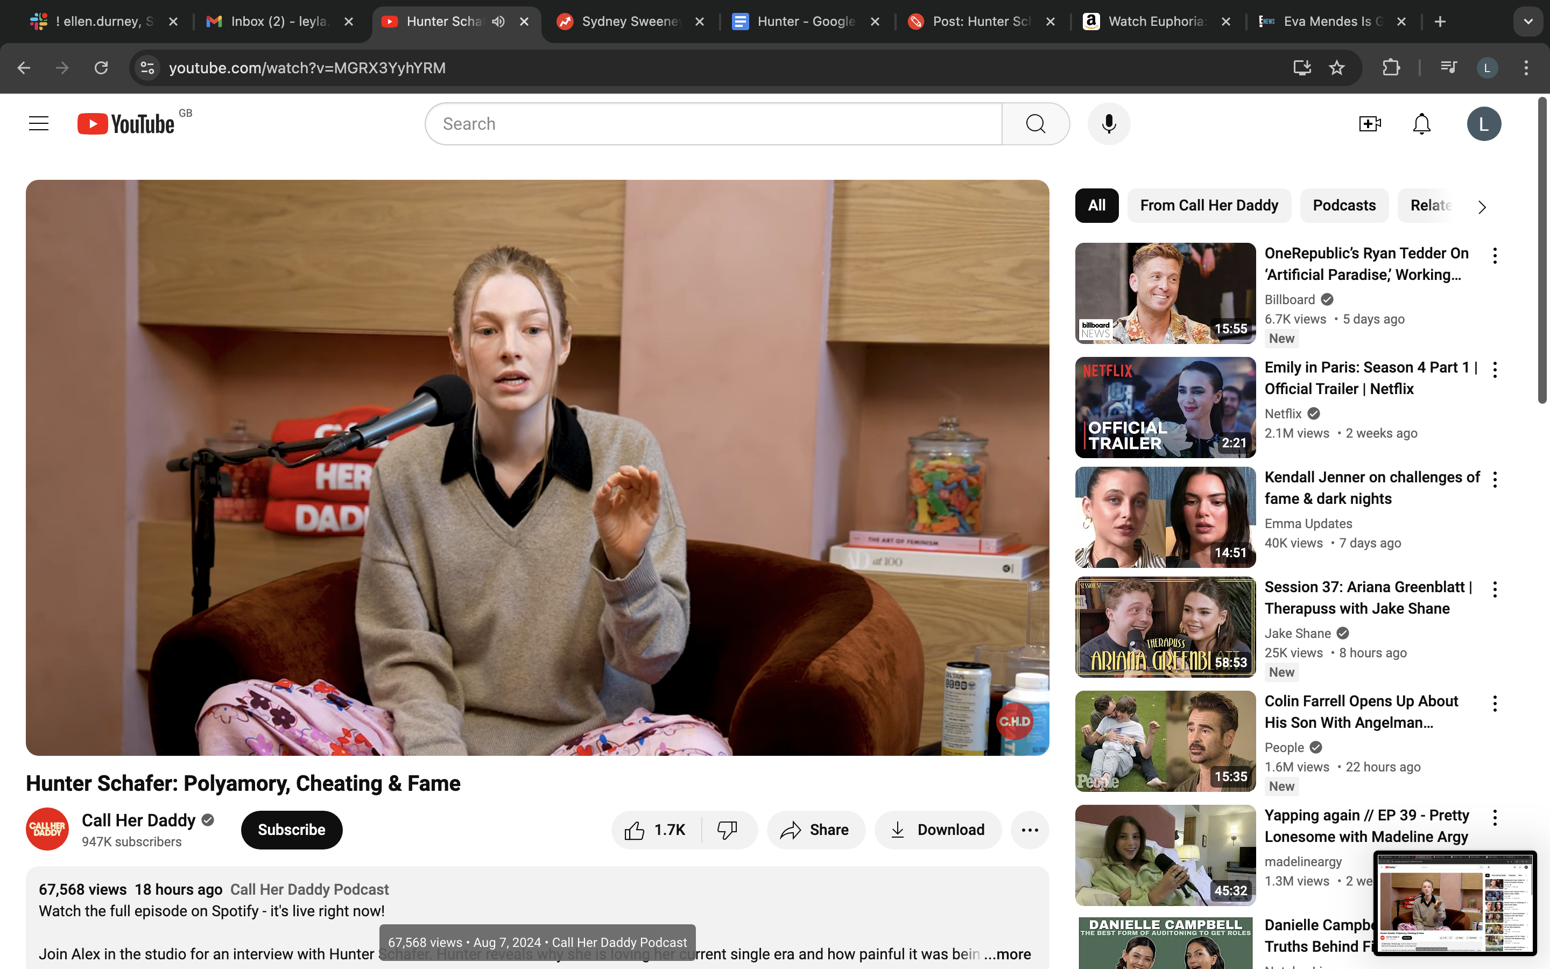Open the YouTube hamburger guide menu

coord(38,124)
